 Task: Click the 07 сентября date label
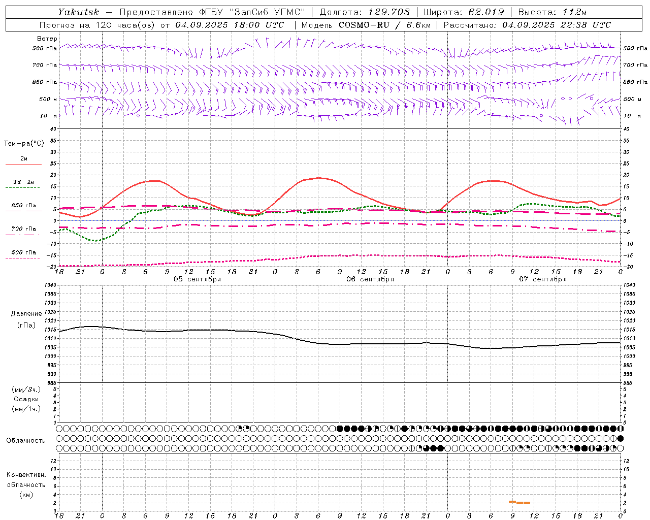click(x=543, y=279)
